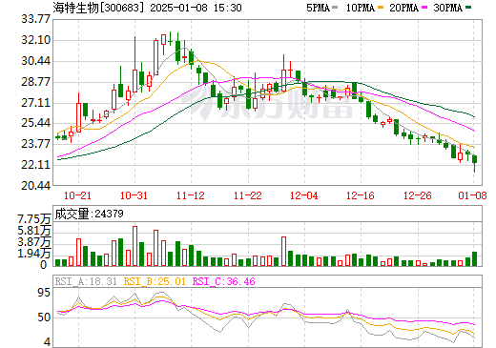
Task: Click the 5.81万 volume axis label
Action: [34, 231]
